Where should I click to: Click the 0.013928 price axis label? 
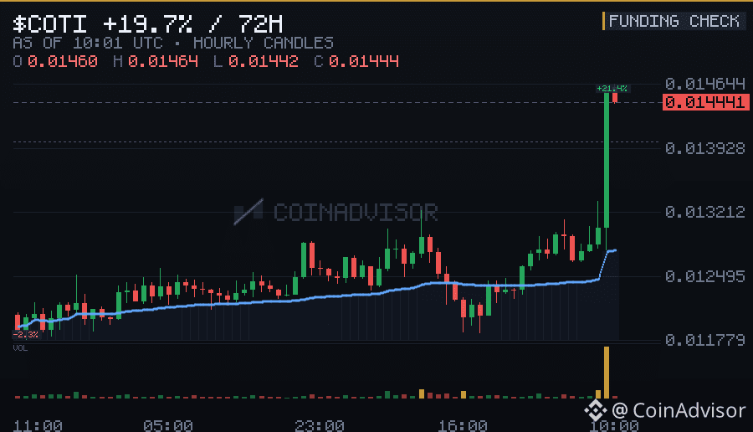tap(705, 148)
